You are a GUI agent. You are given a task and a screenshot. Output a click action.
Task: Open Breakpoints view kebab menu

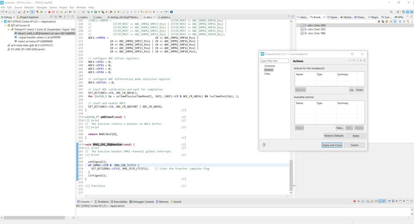[412, 21]
